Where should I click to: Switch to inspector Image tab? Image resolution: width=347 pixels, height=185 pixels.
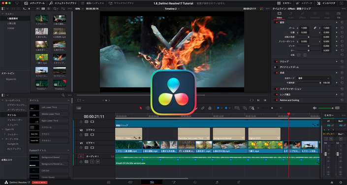pos(327,15)
